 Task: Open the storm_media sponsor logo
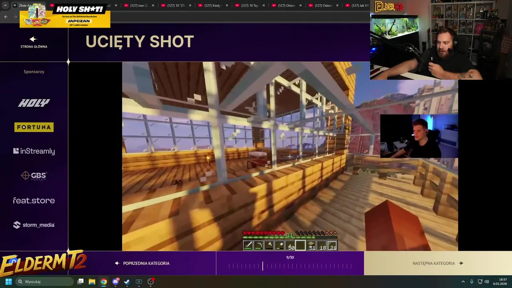34,225
